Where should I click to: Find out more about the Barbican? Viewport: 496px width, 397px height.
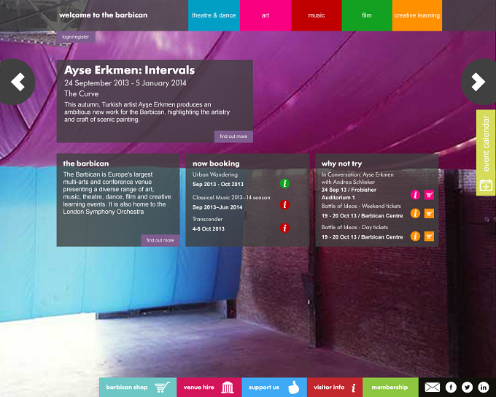(x=160, y=240)
